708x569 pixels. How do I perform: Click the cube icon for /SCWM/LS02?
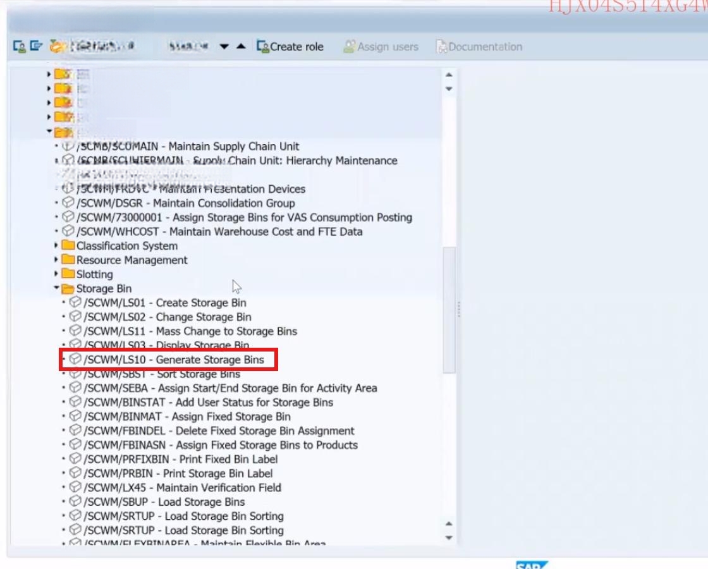(75, 316)
